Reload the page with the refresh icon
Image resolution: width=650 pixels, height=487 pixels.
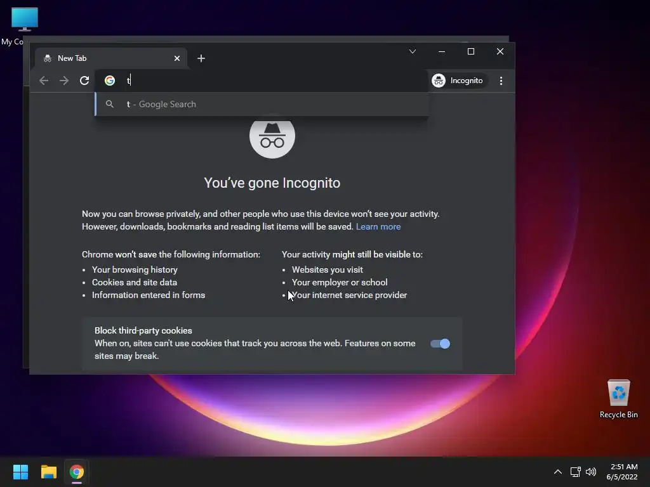pyautogui.click(x=84, y=81)
